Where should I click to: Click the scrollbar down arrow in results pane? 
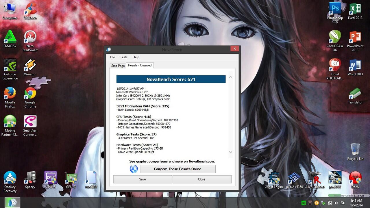pos(230,152)
